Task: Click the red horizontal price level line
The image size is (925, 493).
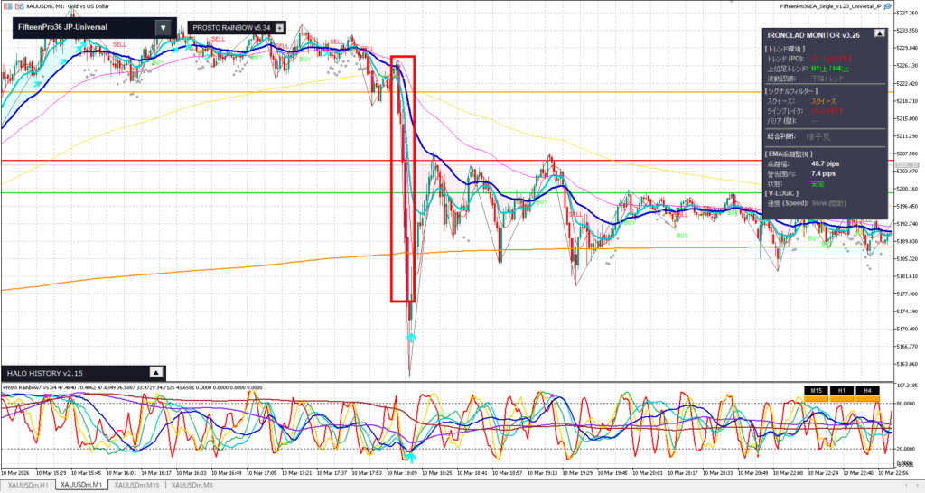Action: pyautogui.click(x=226, y=161)
